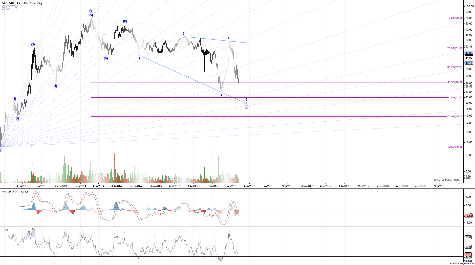Open the MACD(C,EMA,13,34,8) indicator label

[15, 192]
